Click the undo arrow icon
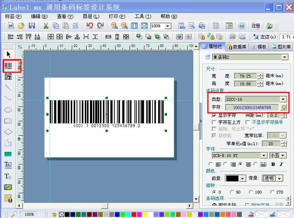Screen dimensions: 294x218 (90, 26)
